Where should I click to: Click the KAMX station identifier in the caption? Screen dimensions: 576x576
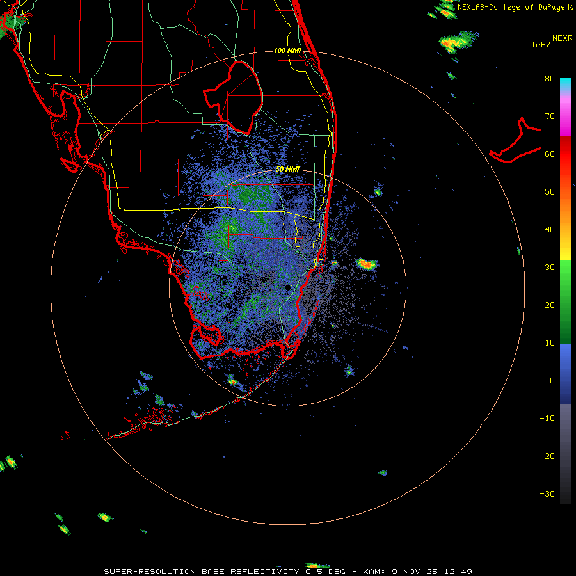(x=375, y=572)
